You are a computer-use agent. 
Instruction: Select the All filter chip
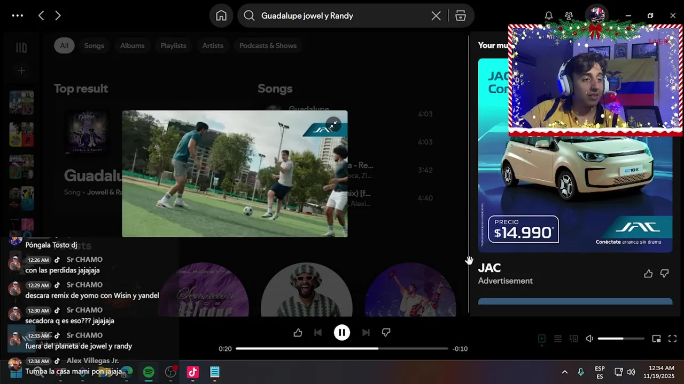coord(64,45)
